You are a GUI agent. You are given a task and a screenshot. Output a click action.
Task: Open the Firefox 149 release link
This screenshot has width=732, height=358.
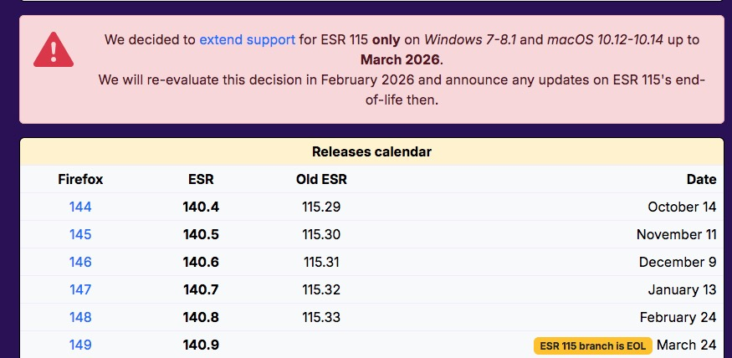[81, 345]
